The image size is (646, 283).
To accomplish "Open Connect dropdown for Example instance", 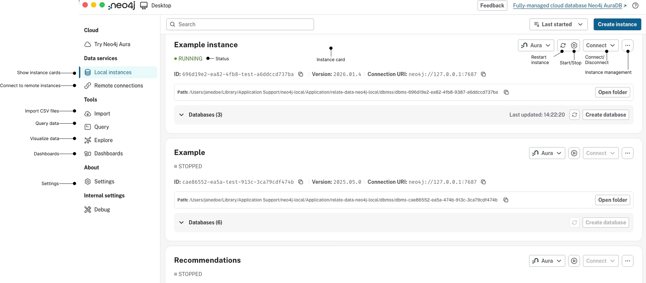I will [600, 45].
